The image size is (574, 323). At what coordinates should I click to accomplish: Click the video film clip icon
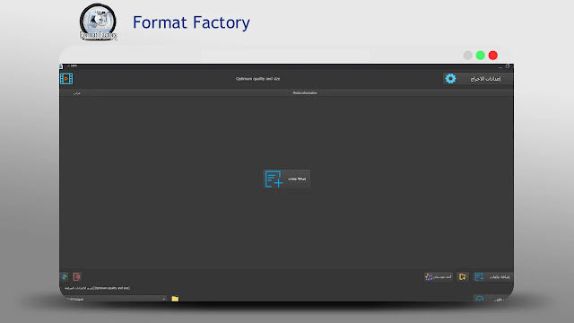tap(66, 79)
